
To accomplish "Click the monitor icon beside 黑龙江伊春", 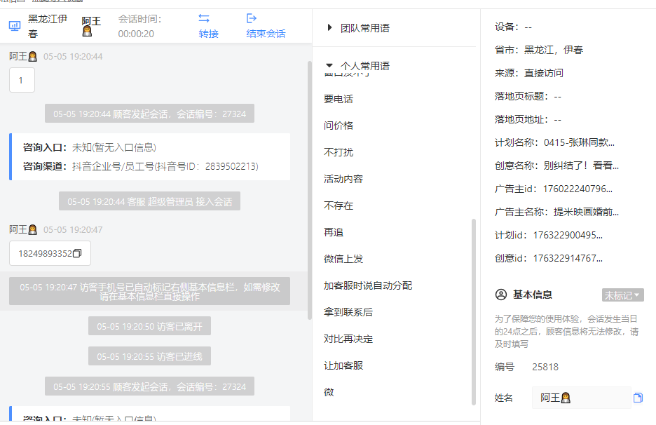I will (x=15, y=26).
